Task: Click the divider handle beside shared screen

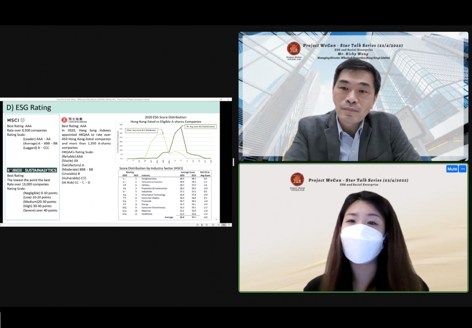Action: point(234,162)
